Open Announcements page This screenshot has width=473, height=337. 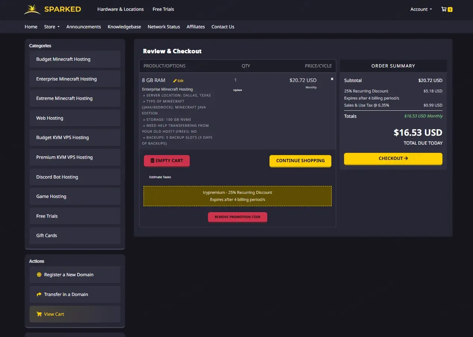click(x=83, y=27)
